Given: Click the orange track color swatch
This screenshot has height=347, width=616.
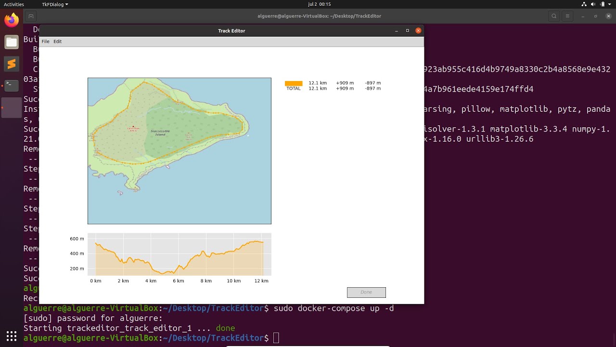Looking at the screenshot, I should coord(294,83).
